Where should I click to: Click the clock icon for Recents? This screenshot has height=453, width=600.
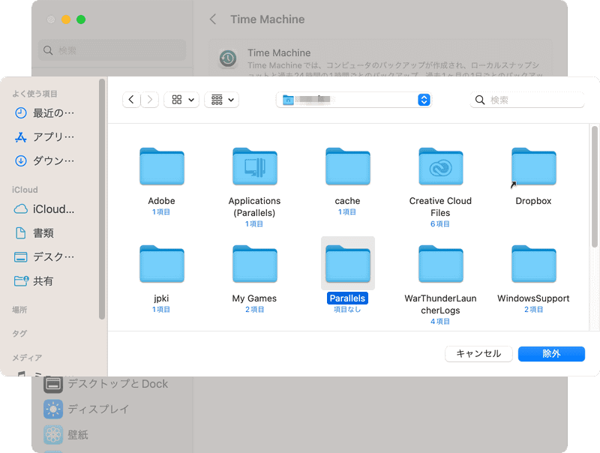point(21,112)
